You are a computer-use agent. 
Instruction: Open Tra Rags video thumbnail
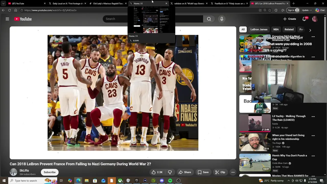click(x=255, y=142)
